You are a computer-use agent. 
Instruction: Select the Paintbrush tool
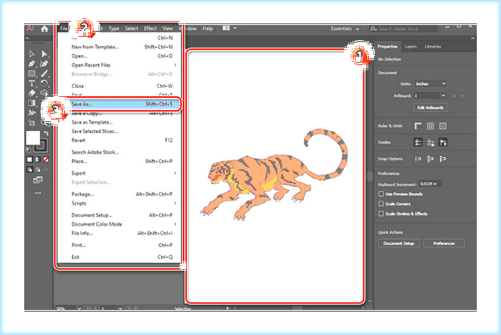click(44, 74)
